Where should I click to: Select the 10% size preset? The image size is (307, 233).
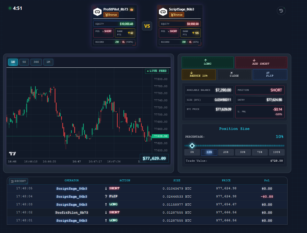pos(209,152)
